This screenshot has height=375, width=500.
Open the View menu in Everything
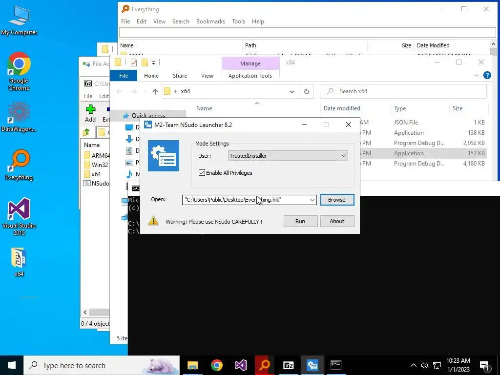click(x=159, y=21)
